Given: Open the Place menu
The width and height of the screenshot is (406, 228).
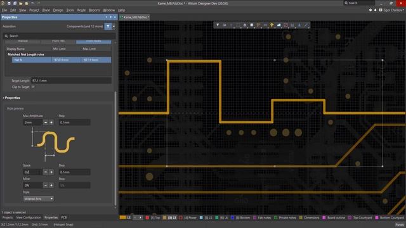Looking at the screenshot, I should 46,10.
